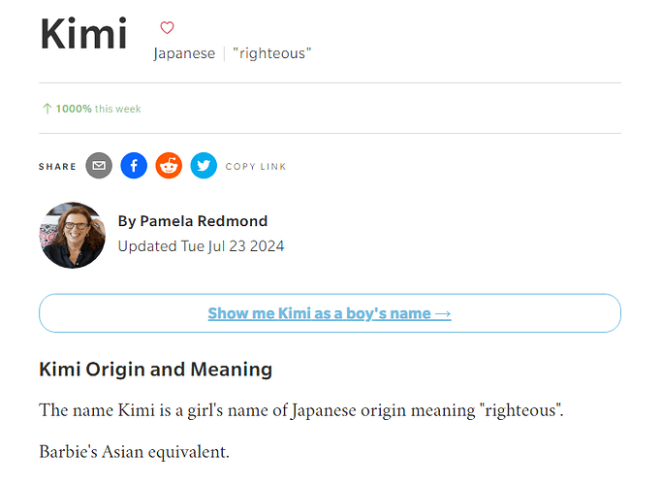
Task: Click the Kimi Origin and Meaning heading
Action: [156, 370]
